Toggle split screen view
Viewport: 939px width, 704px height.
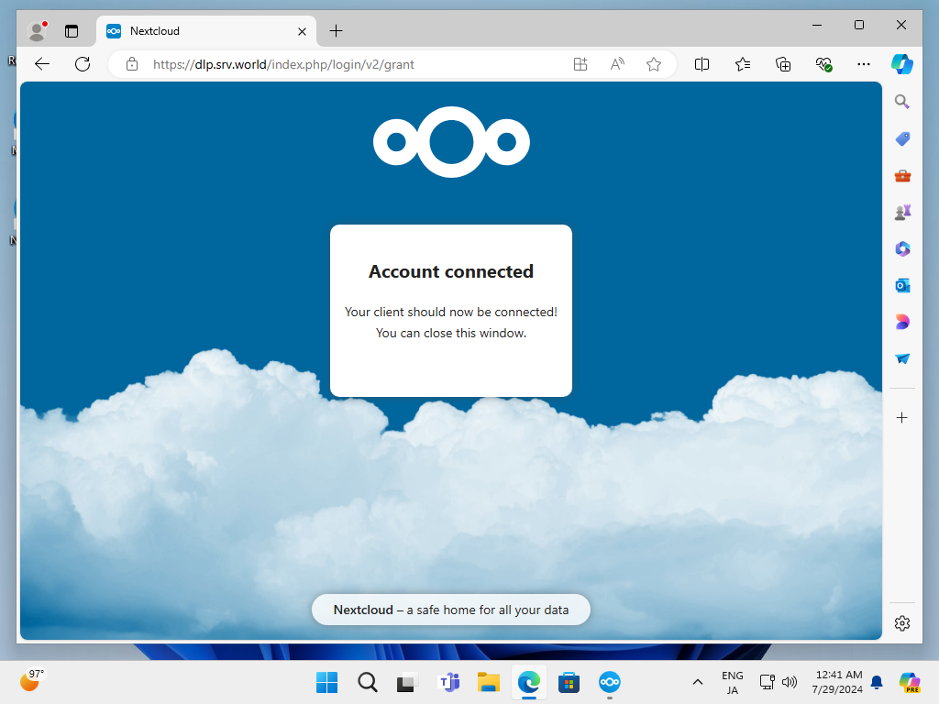coord(701,64)
